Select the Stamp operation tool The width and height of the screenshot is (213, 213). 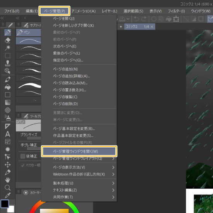point(8,63)
